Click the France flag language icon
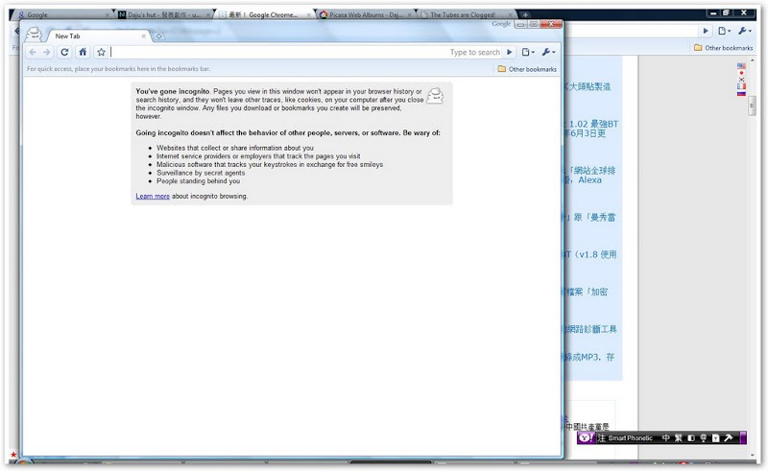The height and width of the screenshot is (471, 768). pos(741,86)
